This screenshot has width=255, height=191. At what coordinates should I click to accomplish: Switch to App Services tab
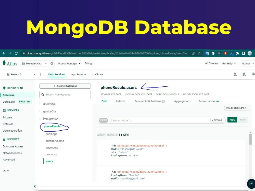tap(79, 74)
